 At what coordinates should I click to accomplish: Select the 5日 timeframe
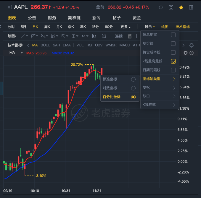pyautogui.click(x=23, y=27)
